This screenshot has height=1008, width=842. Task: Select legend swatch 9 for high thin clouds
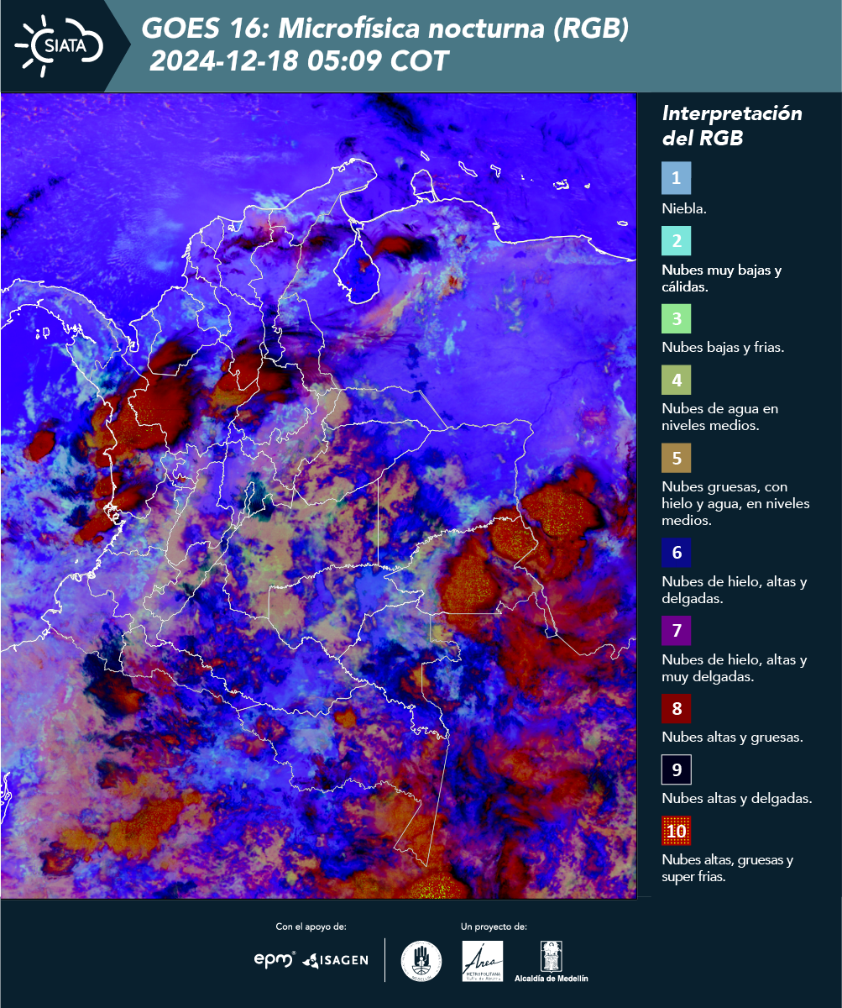point(676,769)
